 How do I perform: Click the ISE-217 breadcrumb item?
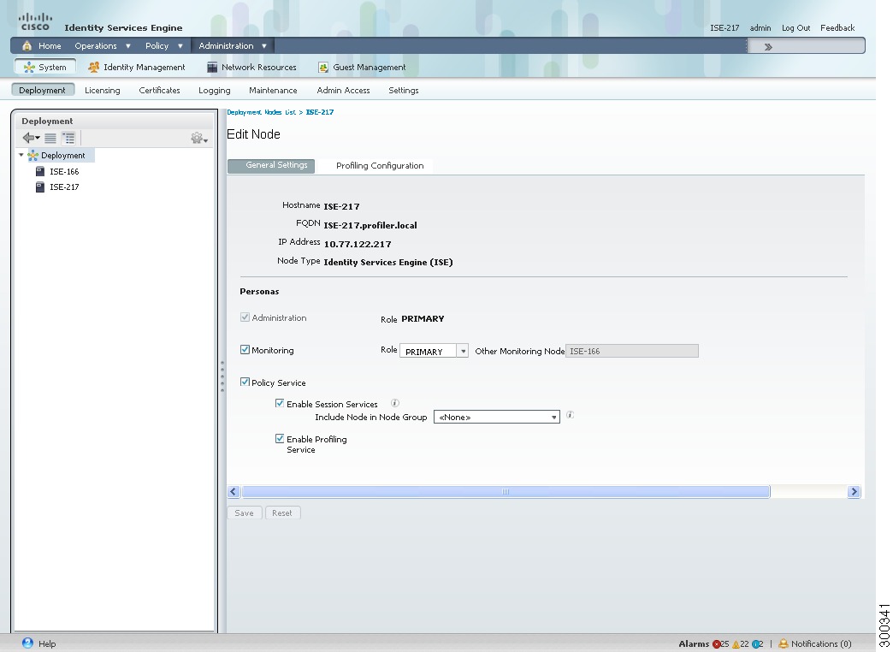point(320,112)
